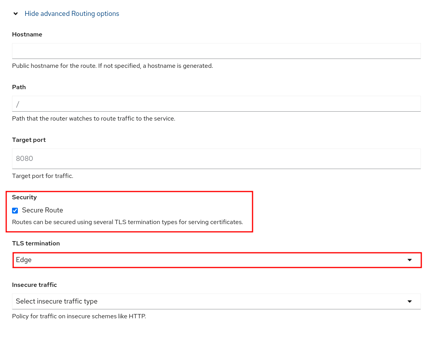Viewport: 431px width, 340px height.
Task: Click the TLS termination label
Action: point(36,243)
